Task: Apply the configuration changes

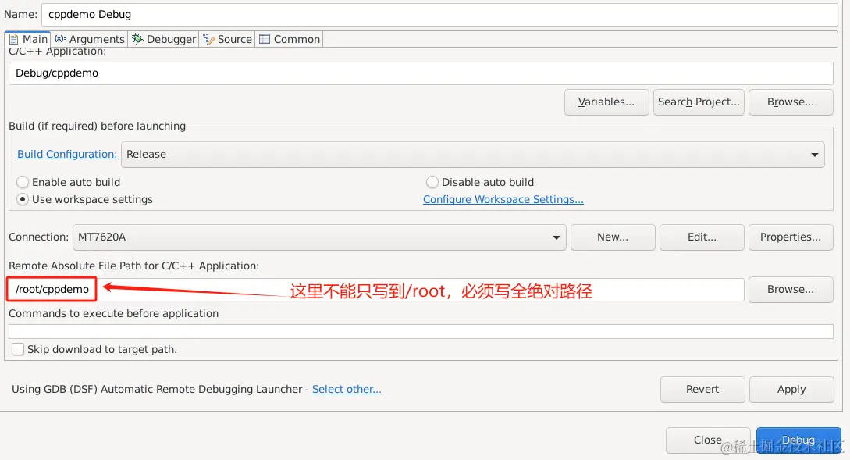Action: pyautogui.click(x=791, y=390)
